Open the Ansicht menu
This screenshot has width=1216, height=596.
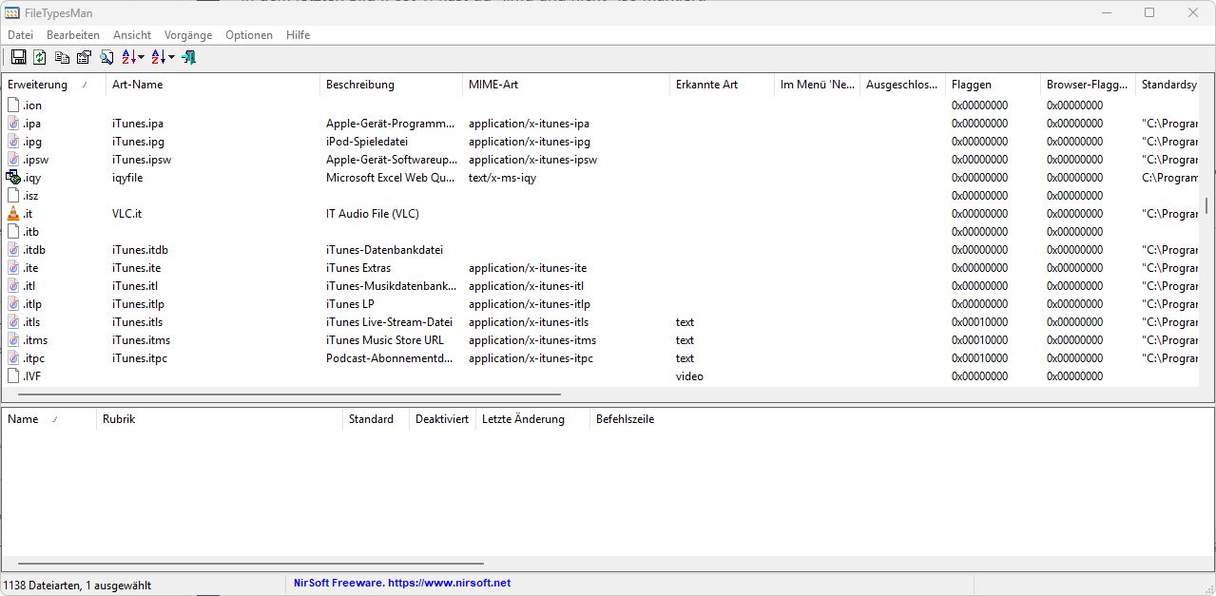point(132,35)
